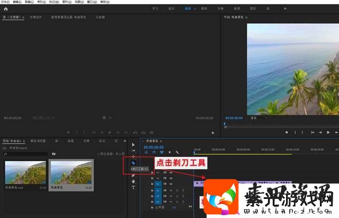
Task: Click Overwrite button in Source monitor
Action: tap(144, 132)
